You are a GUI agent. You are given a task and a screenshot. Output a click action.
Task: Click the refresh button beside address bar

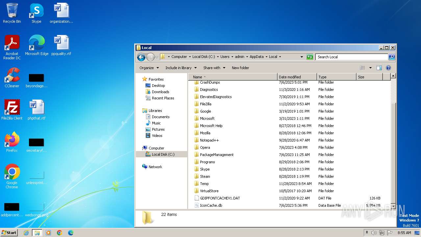click(x=310, y=57)
